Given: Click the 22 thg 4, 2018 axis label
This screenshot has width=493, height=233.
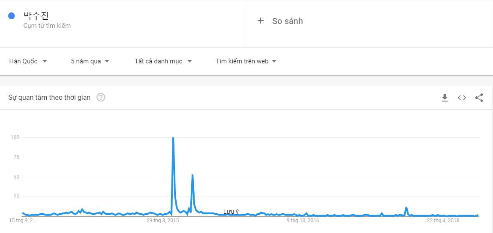Looking at the screenshot, I should (443, 221).
